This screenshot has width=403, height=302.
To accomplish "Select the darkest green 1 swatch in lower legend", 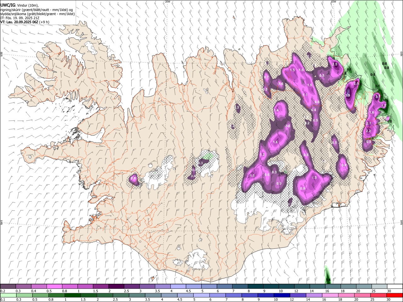I will click(72, 295).
